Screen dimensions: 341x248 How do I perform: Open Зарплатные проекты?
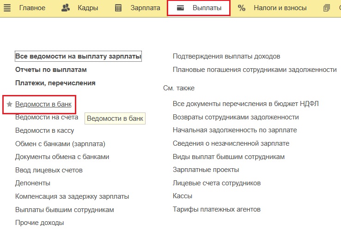pos(206,170)
